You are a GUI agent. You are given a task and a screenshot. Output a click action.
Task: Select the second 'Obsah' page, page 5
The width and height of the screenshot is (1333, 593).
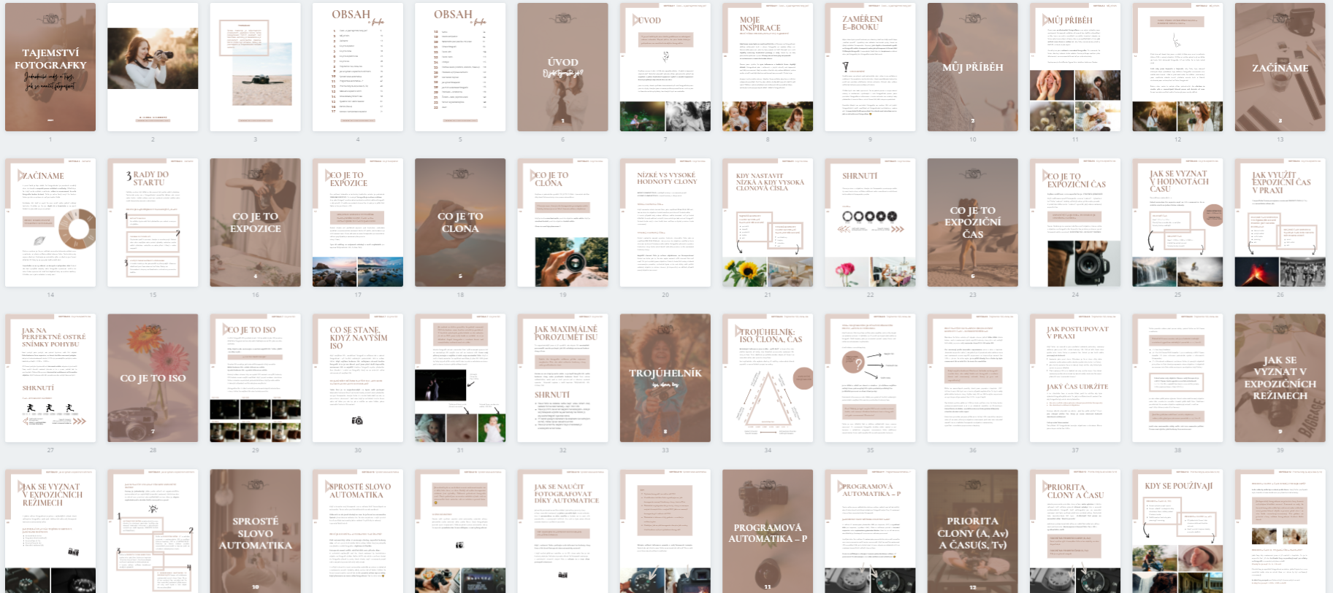tap(460, 67)
